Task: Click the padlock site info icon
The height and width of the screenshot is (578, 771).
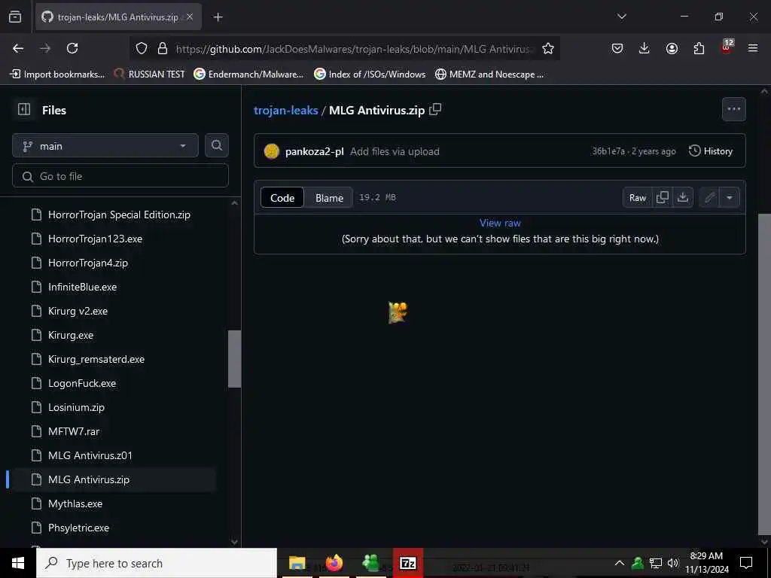Action: (163, 48)
